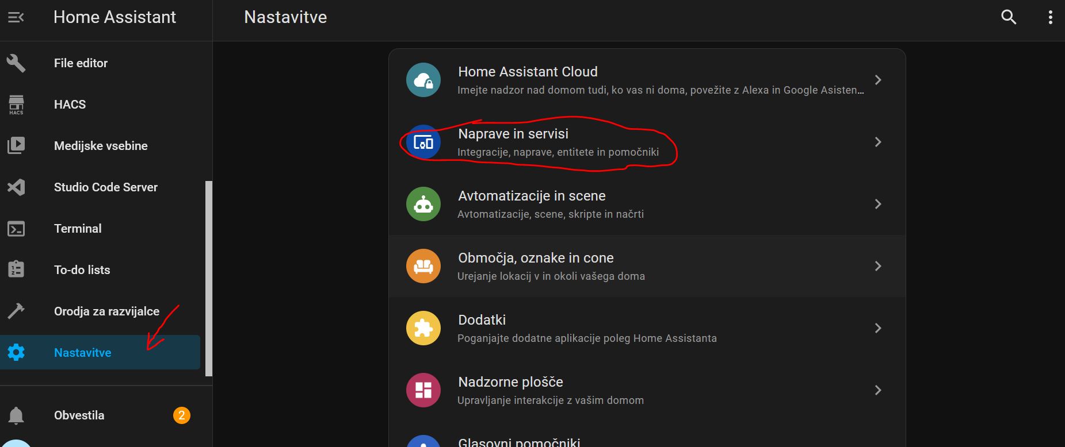Screen dimensions: 1065x447
Task: Open Dodatki settings entry
Action: click(647, 328)
